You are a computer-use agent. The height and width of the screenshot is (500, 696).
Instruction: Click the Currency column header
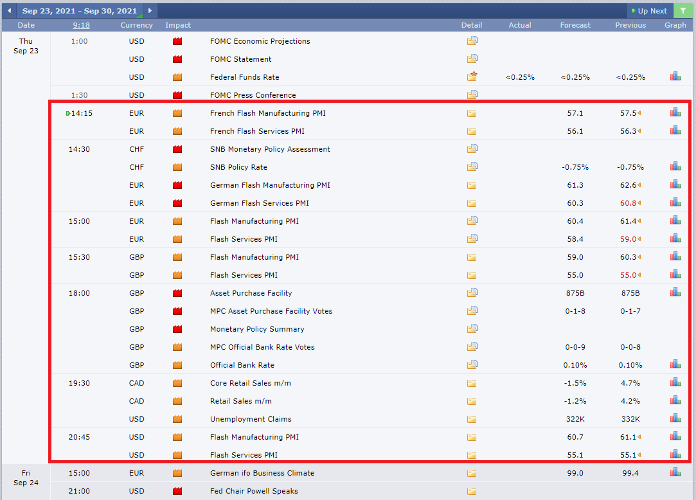pos(136,25)
